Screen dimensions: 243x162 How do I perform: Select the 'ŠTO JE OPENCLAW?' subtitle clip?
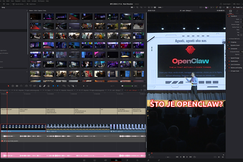coord(10,111)
